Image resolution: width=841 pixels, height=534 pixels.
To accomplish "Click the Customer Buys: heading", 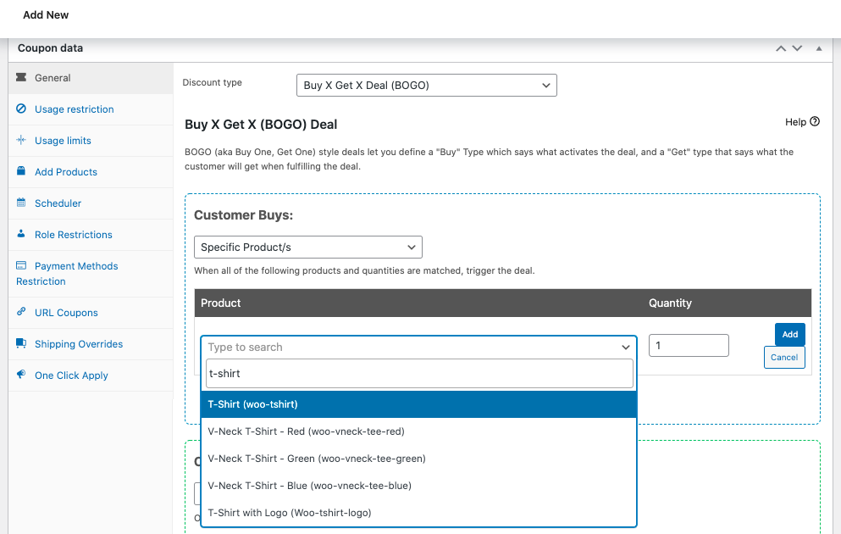I will pos(244,215).
